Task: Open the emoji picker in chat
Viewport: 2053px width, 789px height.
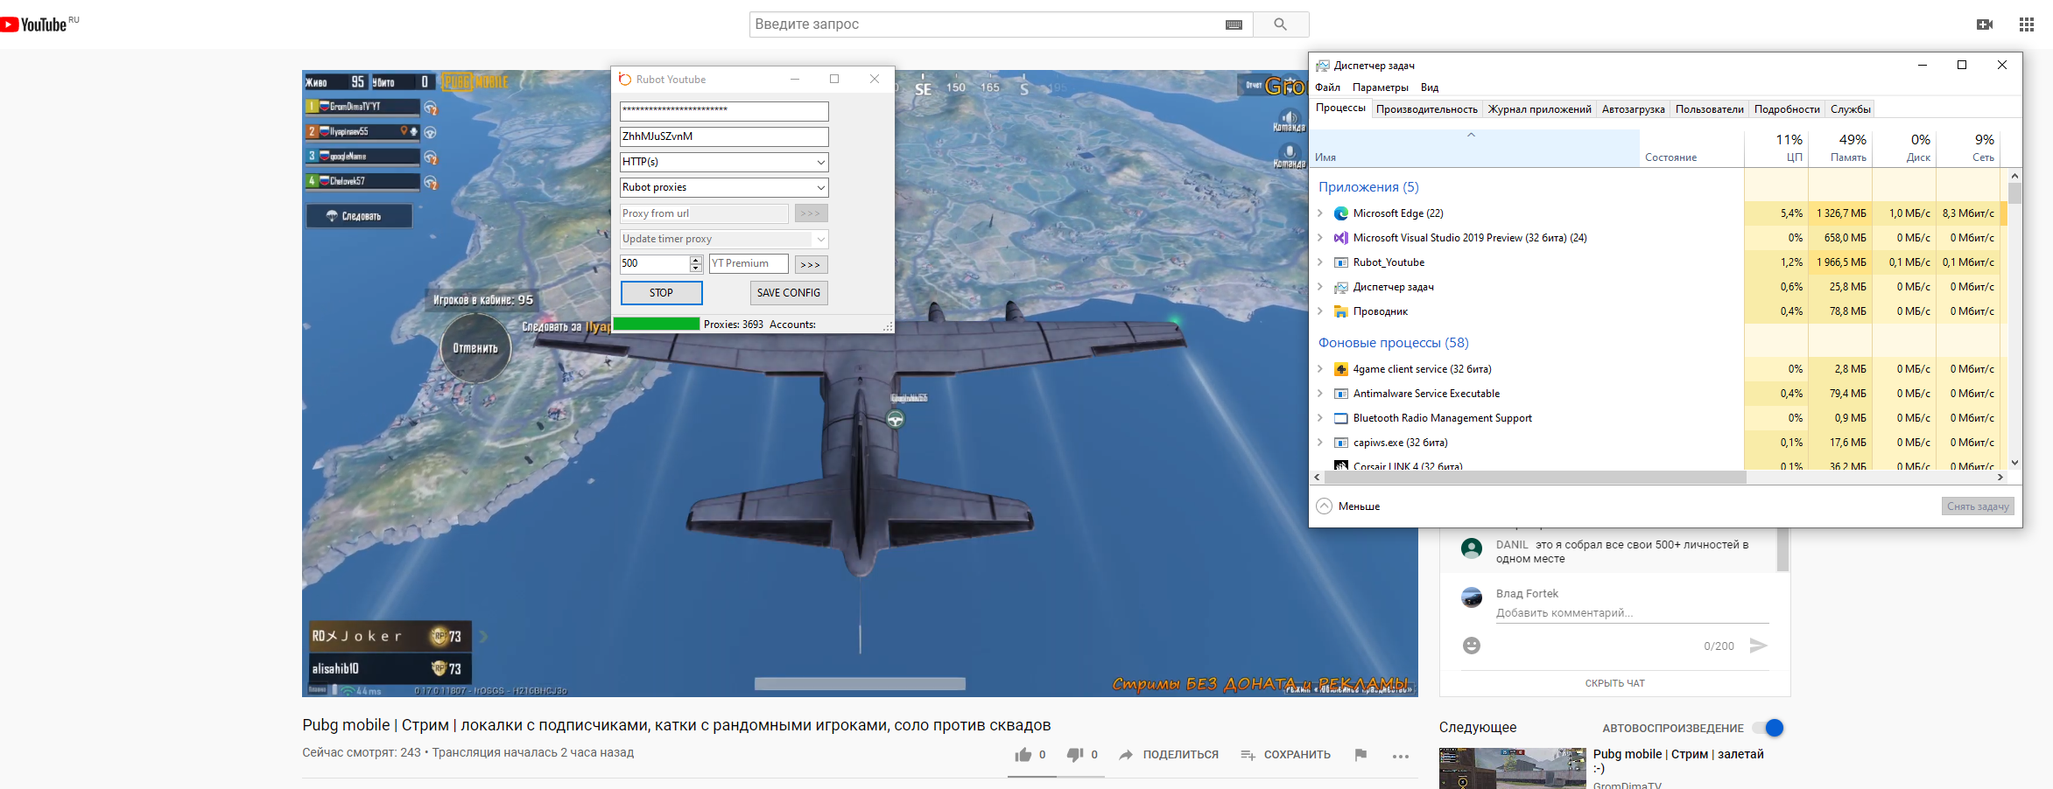Action: pos(1472,646)
